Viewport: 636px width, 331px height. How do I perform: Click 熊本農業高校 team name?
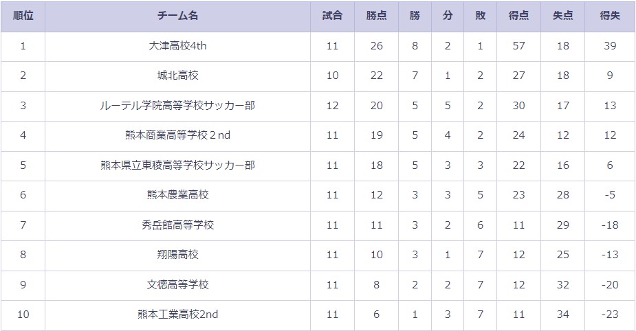coord(177,195)
